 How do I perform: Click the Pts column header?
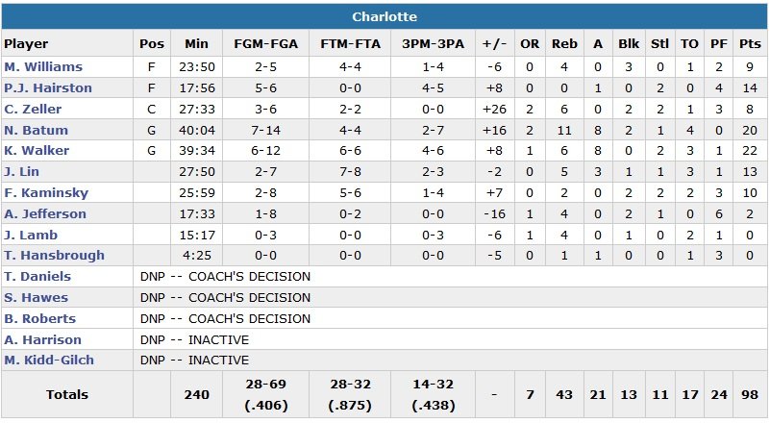point(750,43)
